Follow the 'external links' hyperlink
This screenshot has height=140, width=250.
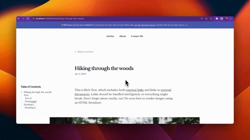point(135,90)
